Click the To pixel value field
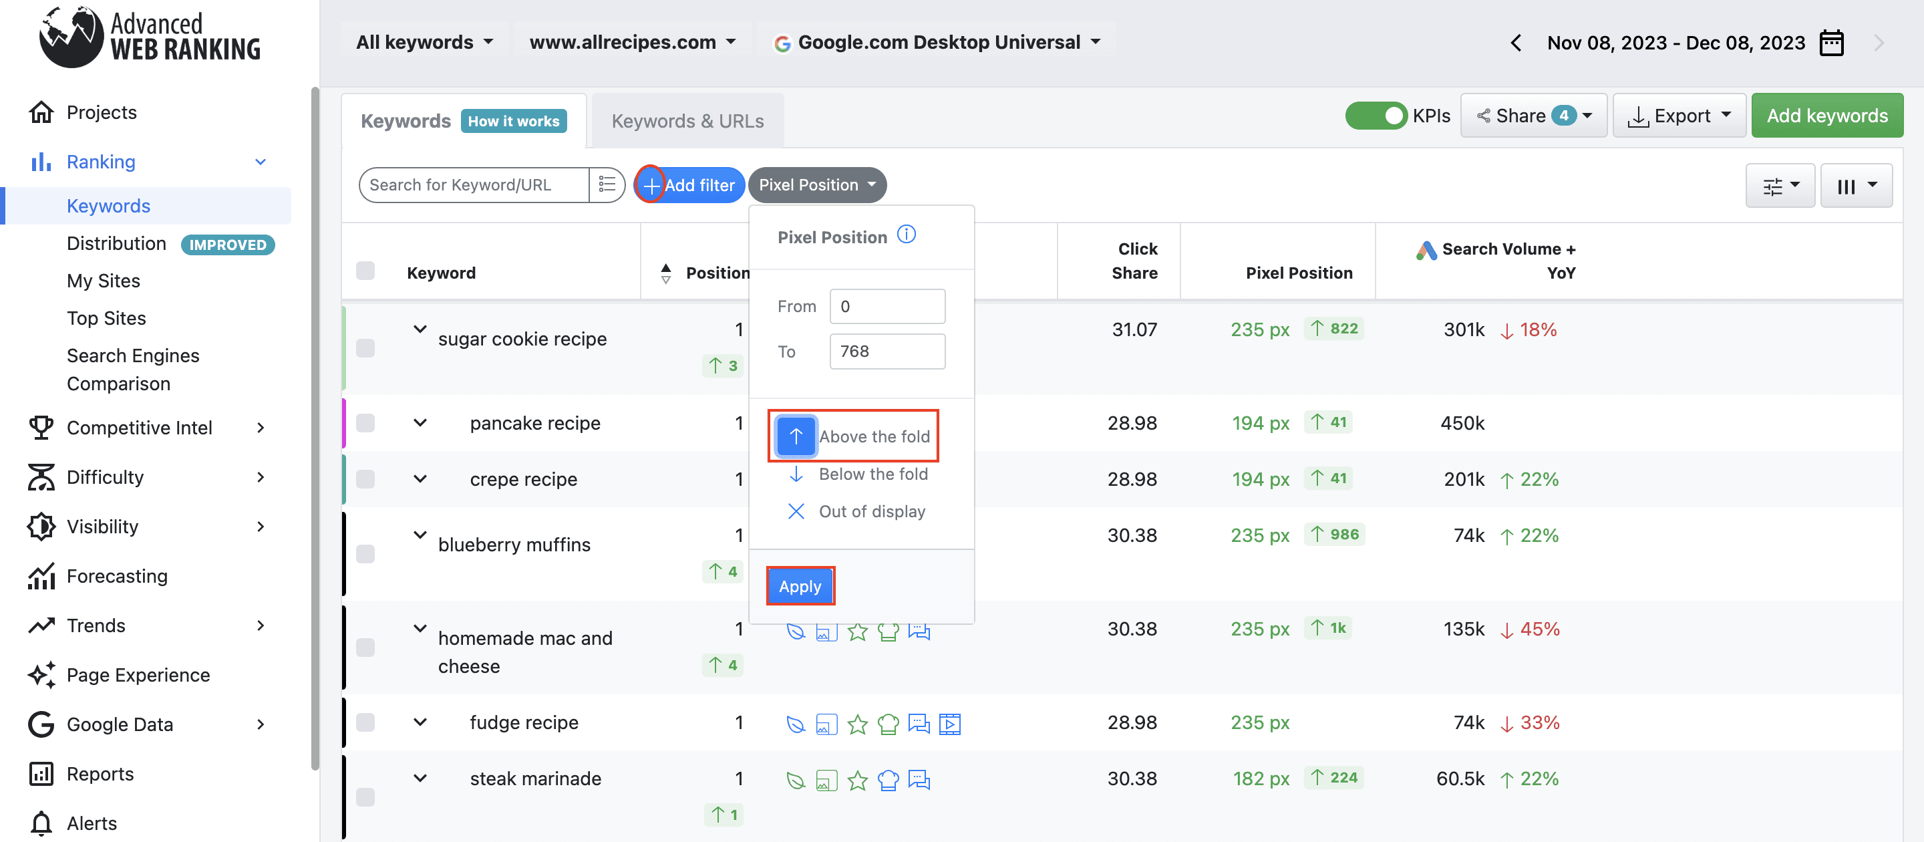Viewport: 1924px width, 842px height. point(887,351)
